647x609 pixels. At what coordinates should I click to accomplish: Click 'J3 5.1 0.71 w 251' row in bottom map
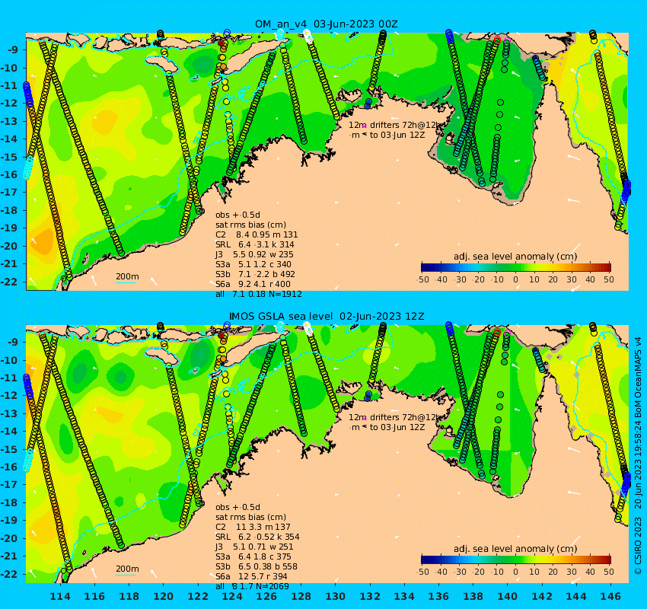(x=254, y=547)
